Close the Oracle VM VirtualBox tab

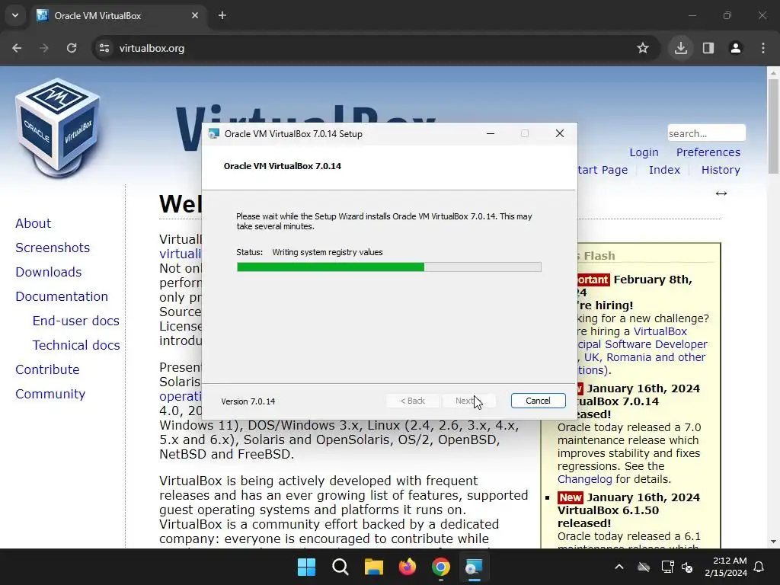[195, 15]
